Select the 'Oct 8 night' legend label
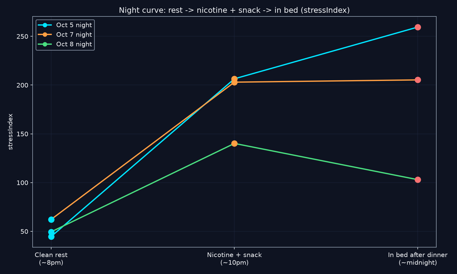The width and height of the screenshot is (457, 274). (x=74, y=44)
